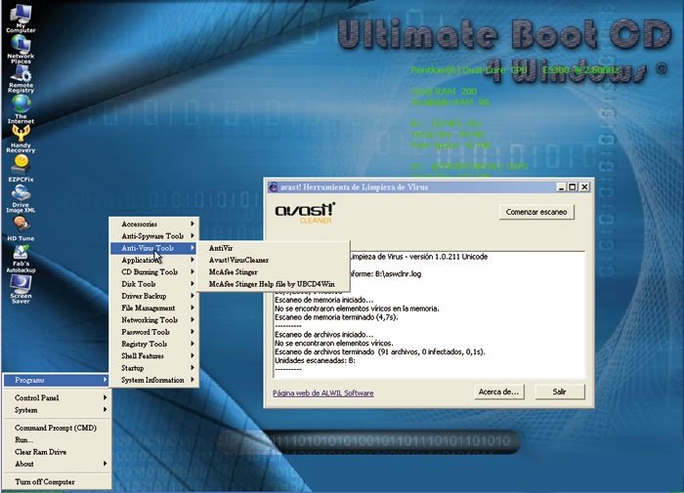The width and height of the screenshot is (684, 493).
Task: Expand the CD Burning Tools submenu
Action: pyautogui.click(x=154, y=271)
